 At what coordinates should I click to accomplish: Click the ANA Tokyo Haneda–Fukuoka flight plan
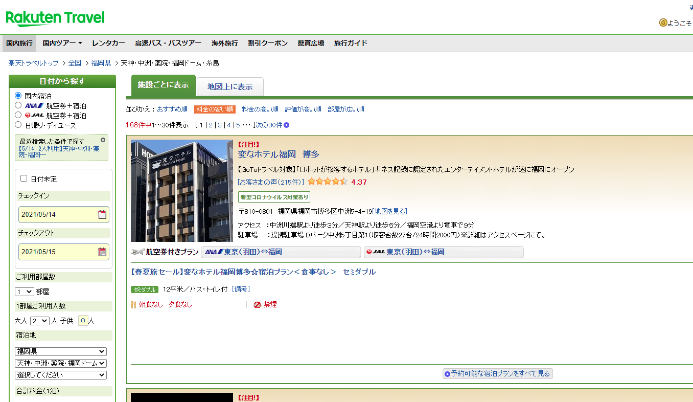click(x=281, y=252)
